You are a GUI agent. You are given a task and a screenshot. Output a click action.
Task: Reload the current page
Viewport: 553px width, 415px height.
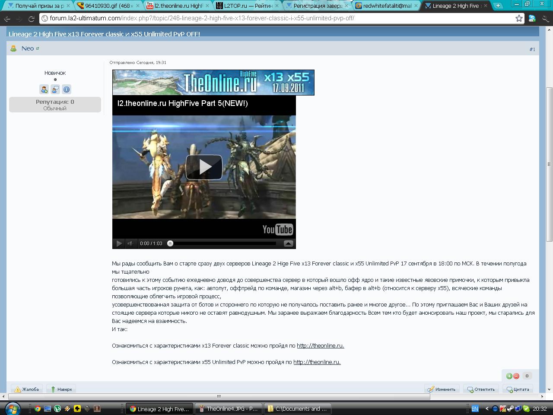[x=31, y=19]
